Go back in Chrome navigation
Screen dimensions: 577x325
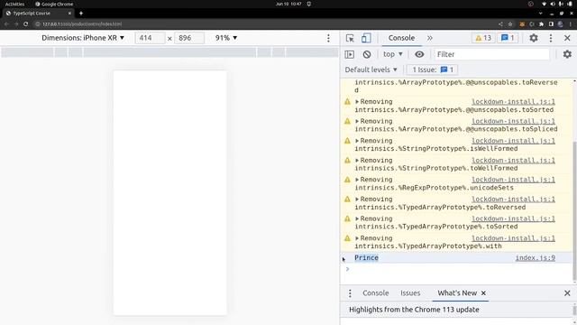6,24
